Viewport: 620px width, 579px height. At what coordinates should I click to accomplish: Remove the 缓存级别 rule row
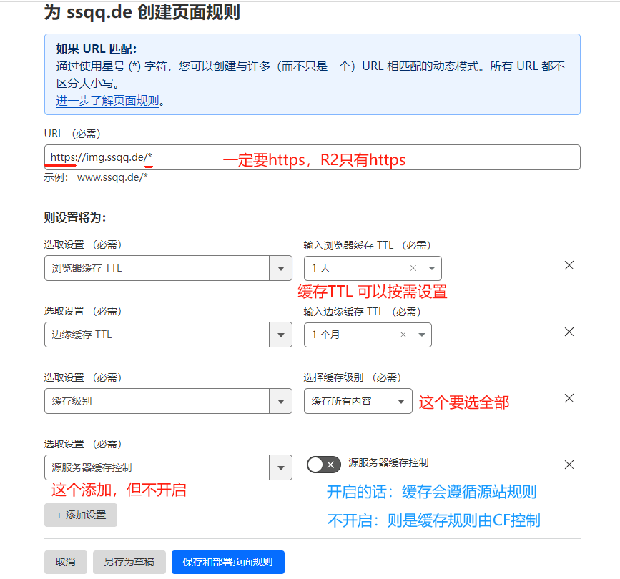pyautogui.click(x=569, y=398)
